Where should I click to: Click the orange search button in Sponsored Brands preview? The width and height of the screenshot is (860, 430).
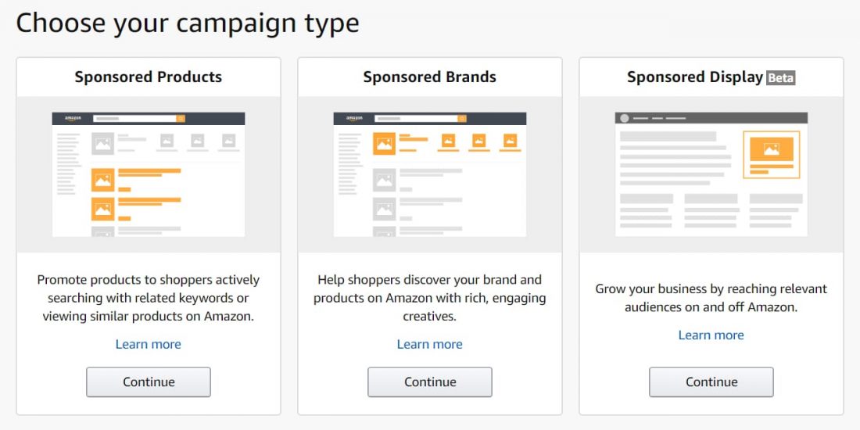pos(462,119)
